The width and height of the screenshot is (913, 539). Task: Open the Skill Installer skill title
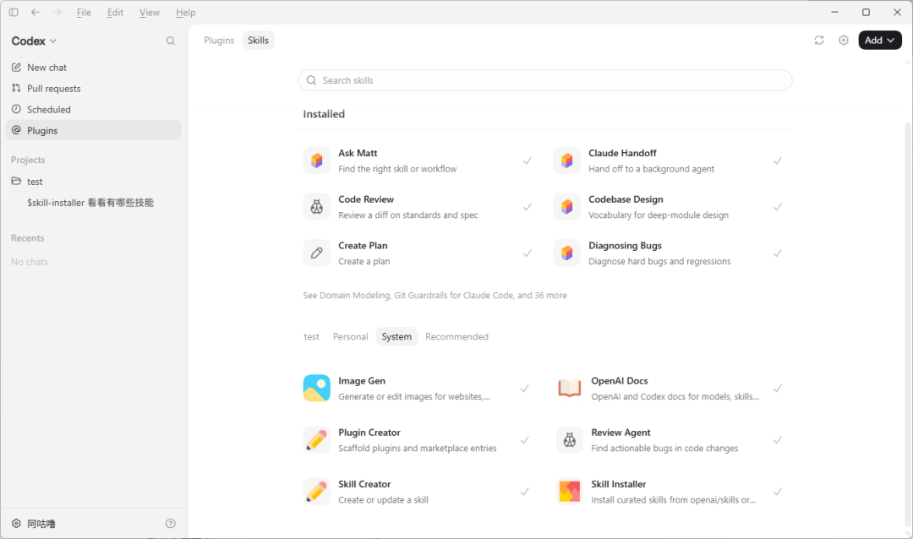(618, 484)
